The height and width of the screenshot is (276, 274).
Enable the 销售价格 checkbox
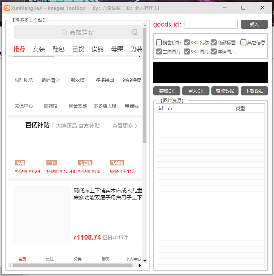pyautogui.click(x=159, y=42)
